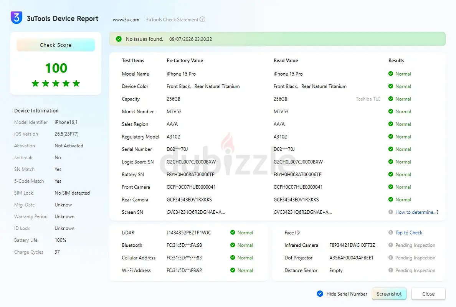The height and width of the screenshot is (307, 456).
Task: Open the How to determine link
Action: click(x=417, y=212)
